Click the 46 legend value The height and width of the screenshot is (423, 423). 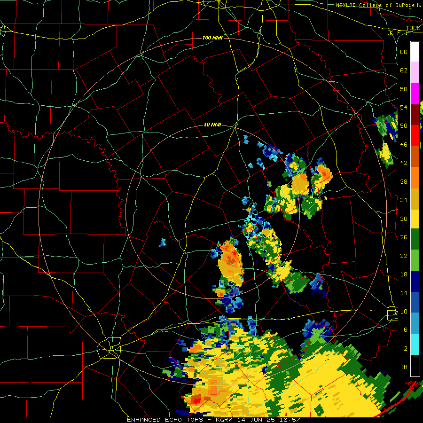click(404, 145)
